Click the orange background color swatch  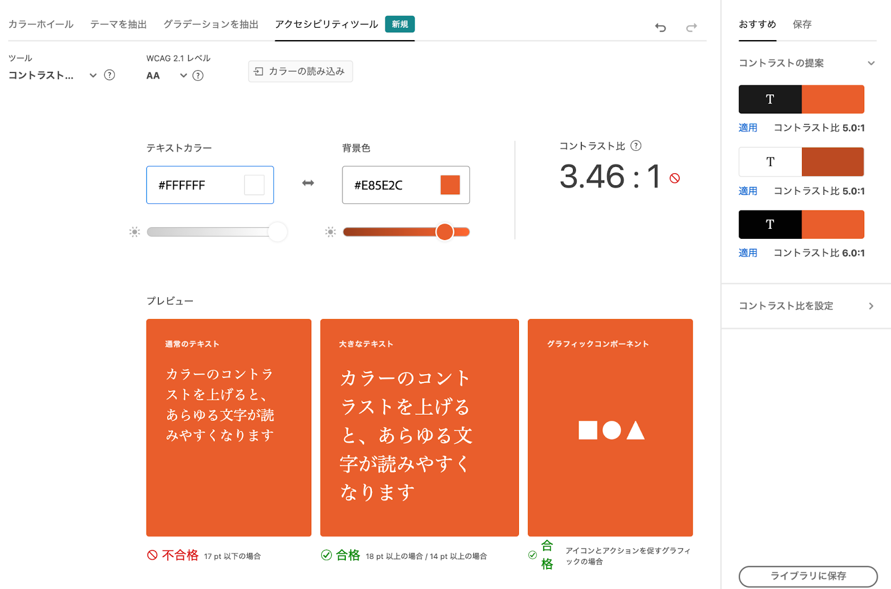tap(450, 185)
